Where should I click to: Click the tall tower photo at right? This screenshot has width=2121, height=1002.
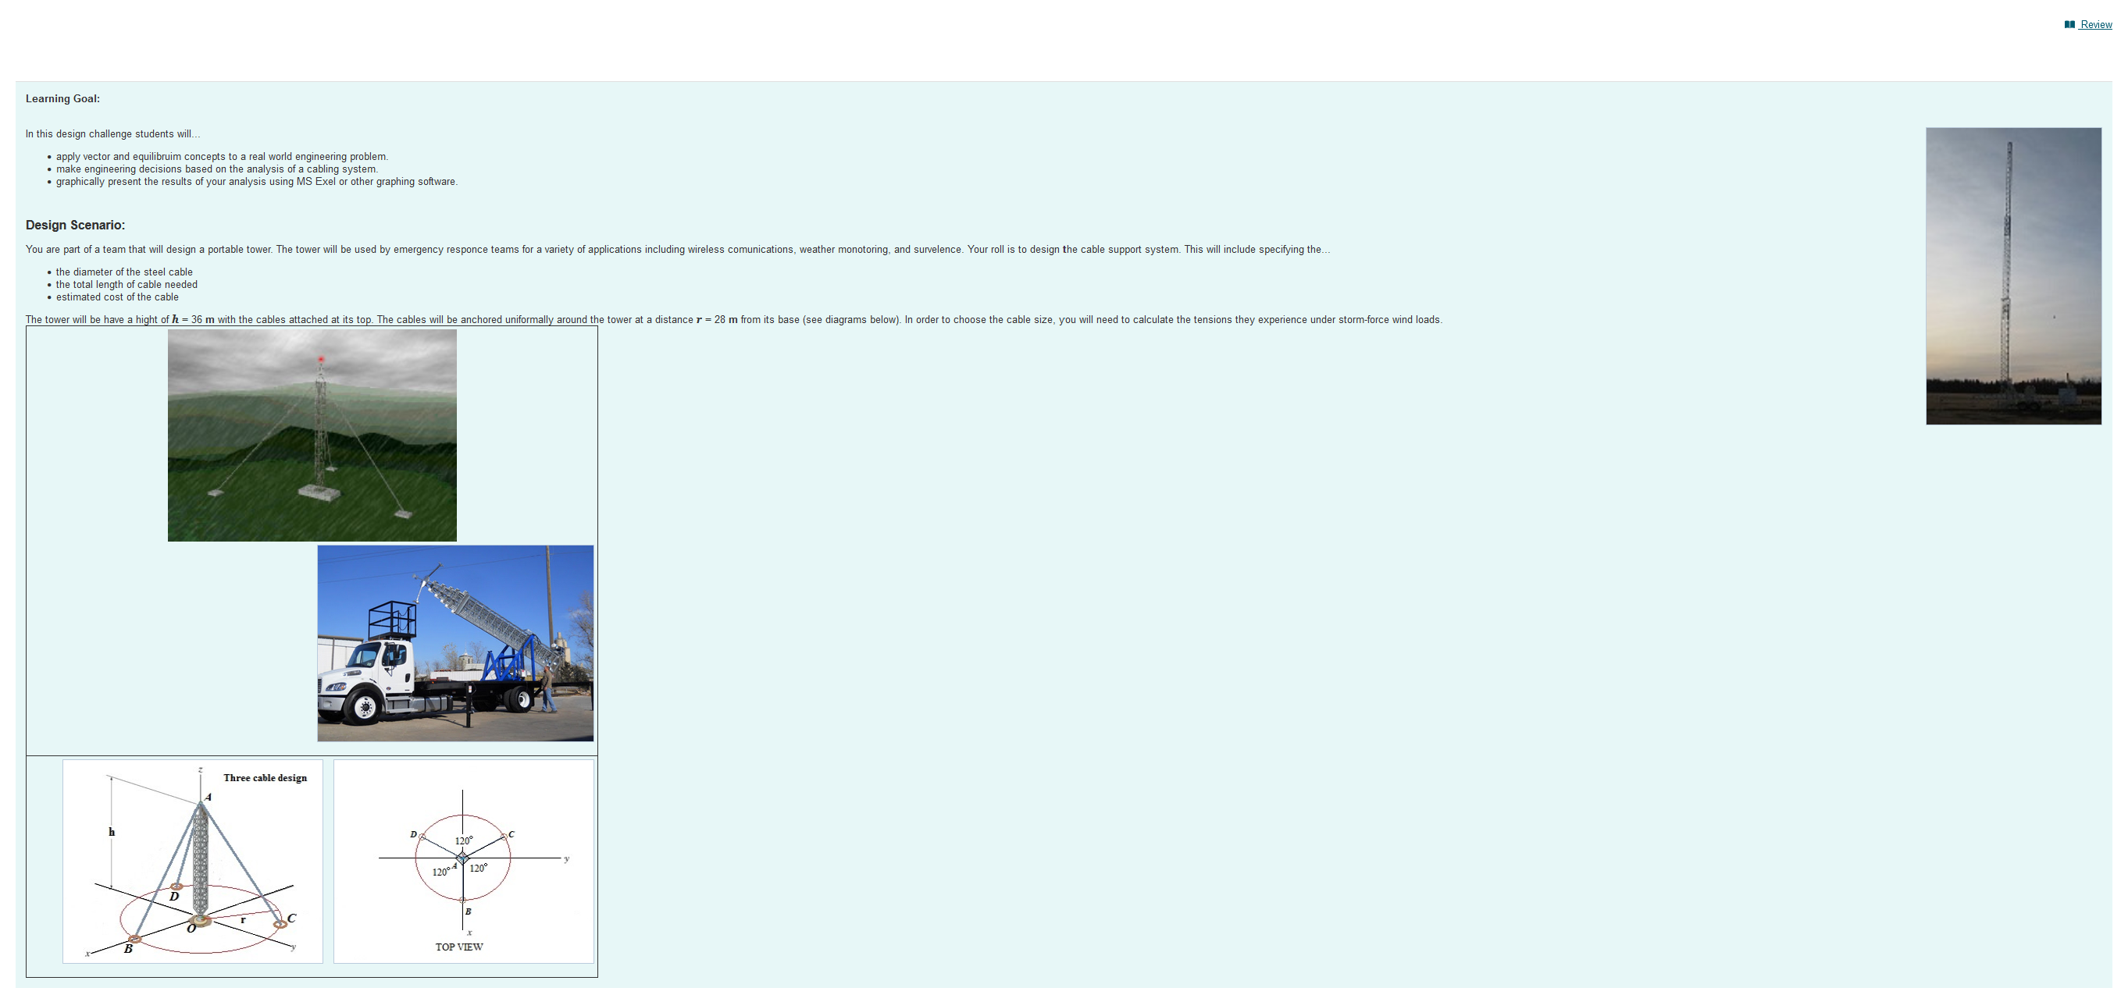coord(2013,275)
